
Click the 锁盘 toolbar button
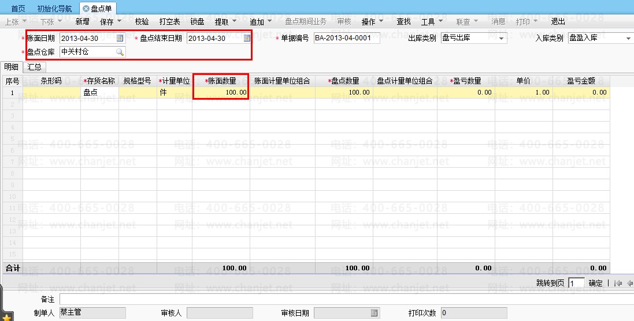(197, 21)
